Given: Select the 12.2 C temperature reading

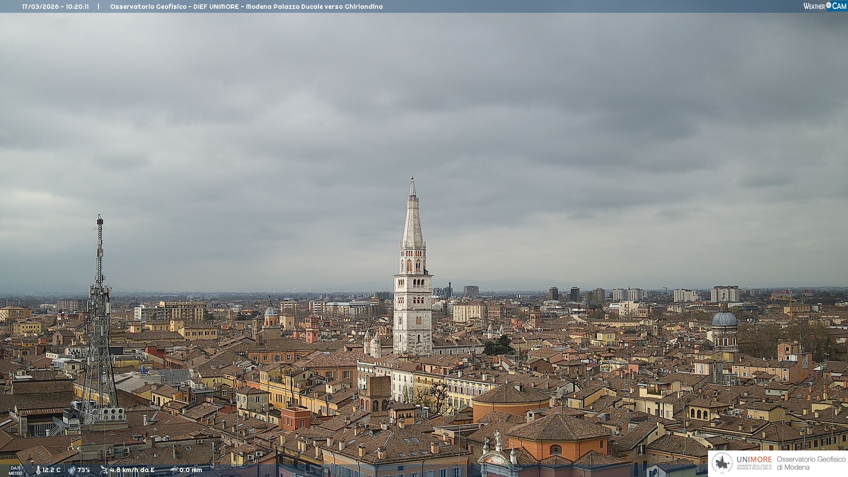Looking at the screenshot, I should click(x=52, y=470).
